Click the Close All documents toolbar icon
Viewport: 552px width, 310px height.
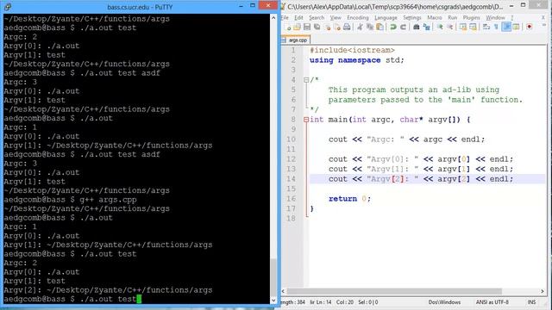coord(337,27)
